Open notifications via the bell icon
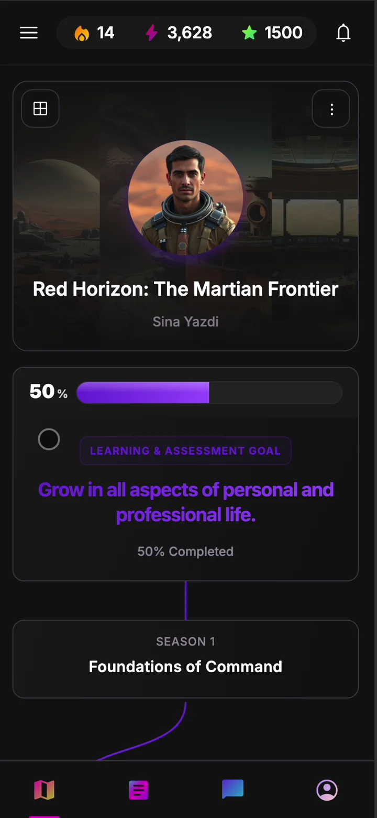The height and width of the screenshot is (818, 377). click(343, 33)
